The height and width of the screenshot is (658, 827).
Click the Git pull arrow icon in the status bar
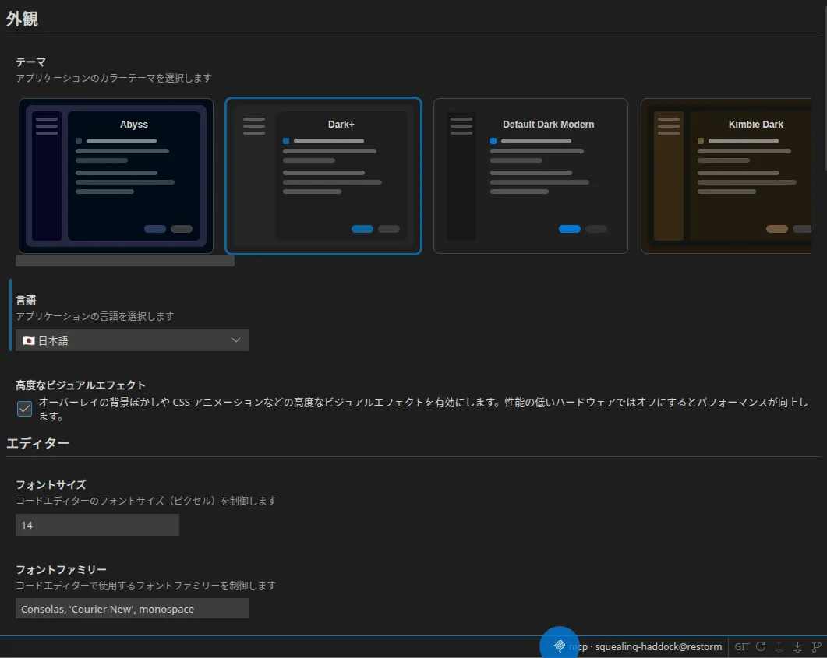797,646
